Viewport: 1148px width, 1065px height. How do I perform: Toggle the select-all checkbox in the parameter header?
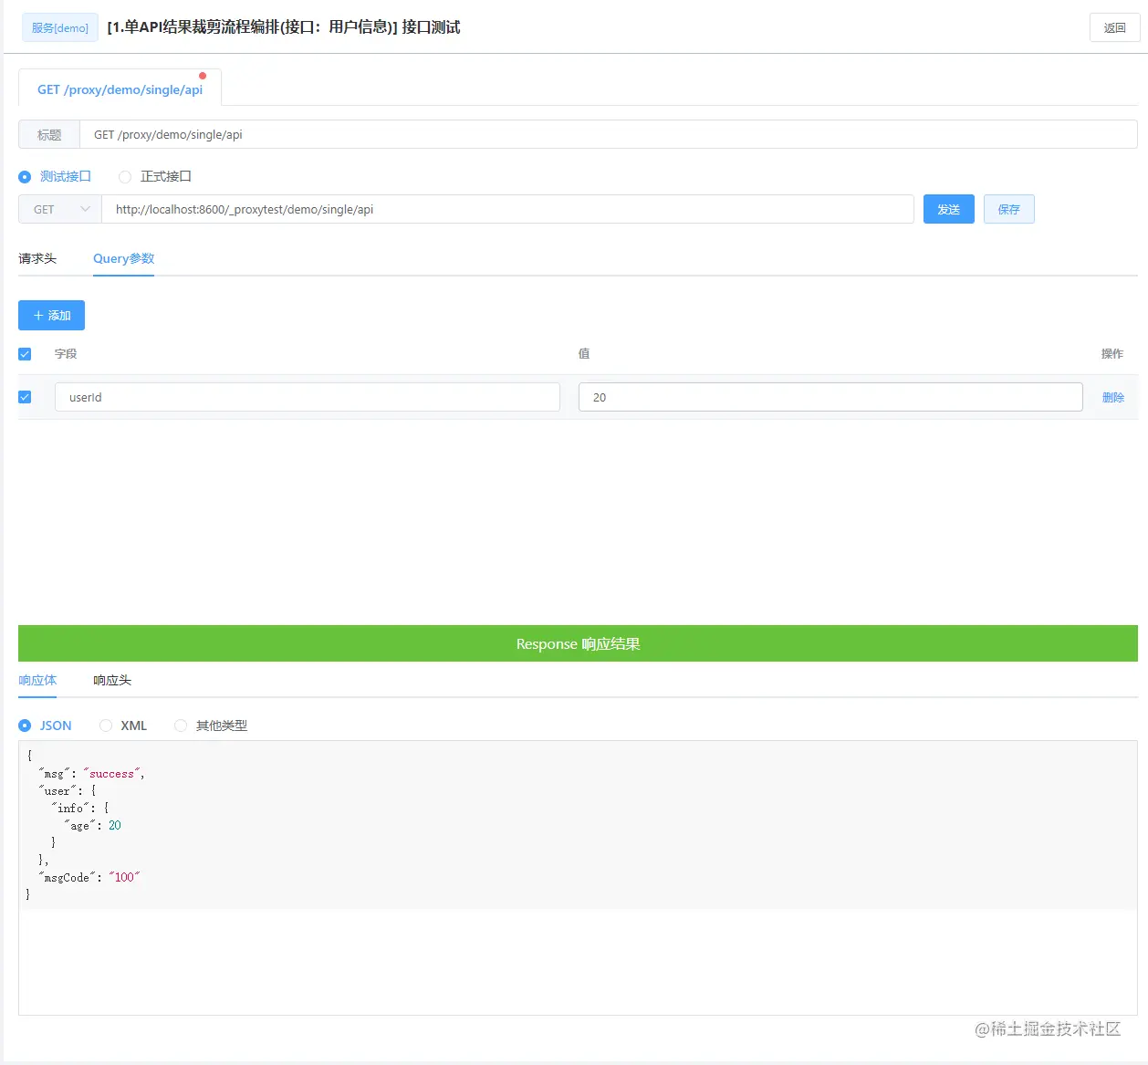(x=25, y=353)
